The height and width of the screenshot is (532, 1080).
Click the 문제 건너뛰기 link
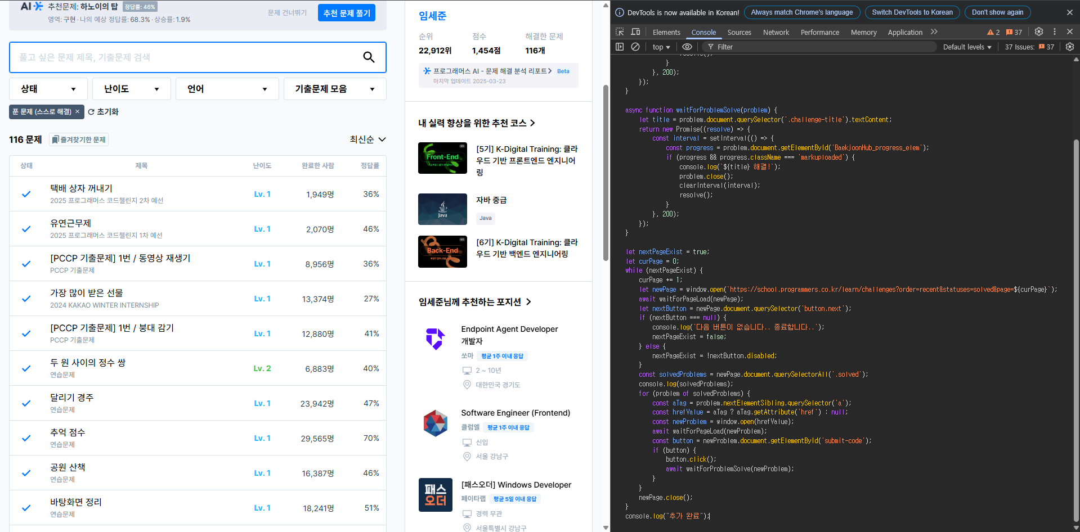click(x=287, y=13)
